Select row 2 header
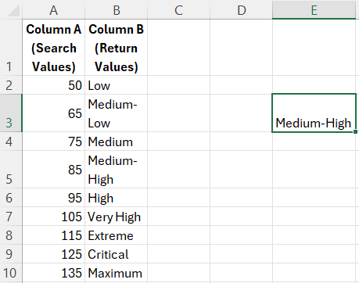The image size is (359, 283). (x=11, y=85)
